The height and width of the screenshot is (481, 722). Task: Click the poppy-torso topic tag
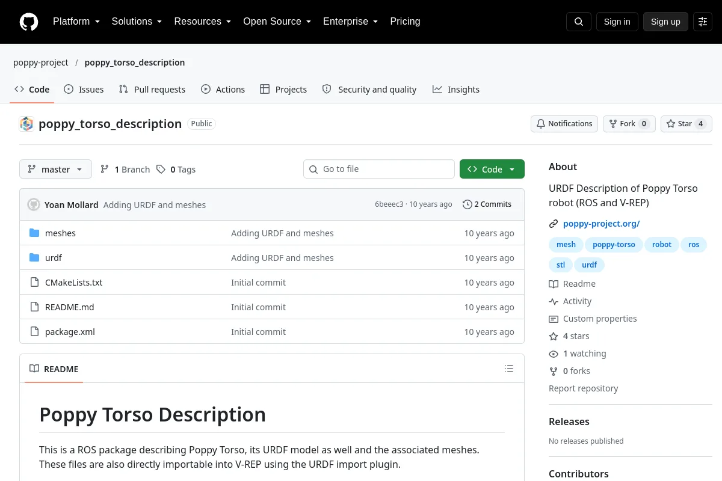(x=614, y=245)
